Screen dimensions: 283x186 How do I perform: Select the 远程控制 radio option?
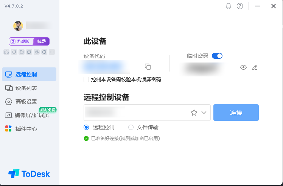tap(86, 127)
